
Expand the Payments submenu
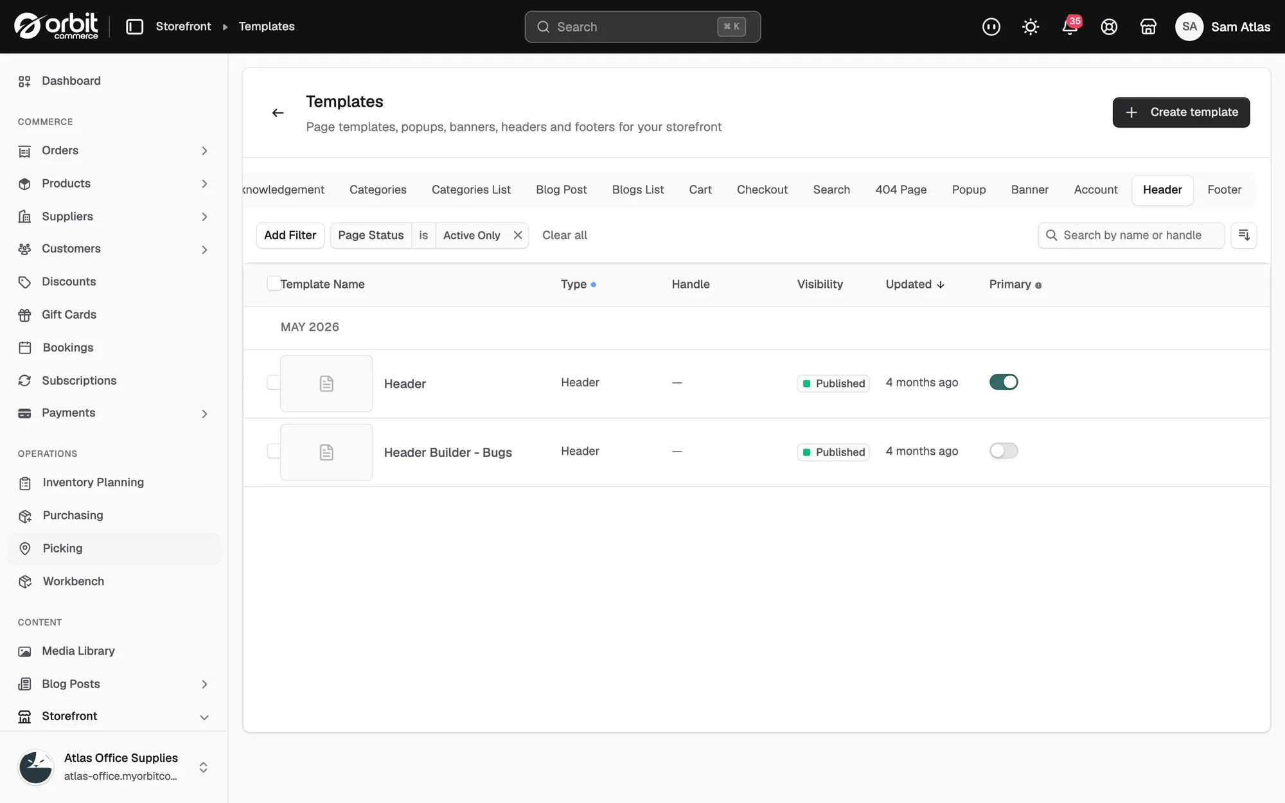tap(204, 413)
